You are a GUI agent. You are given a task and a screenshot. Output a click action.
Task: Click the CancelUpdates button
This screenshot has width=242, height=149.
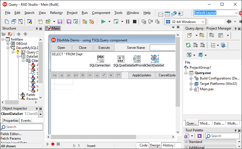point(166,75)
